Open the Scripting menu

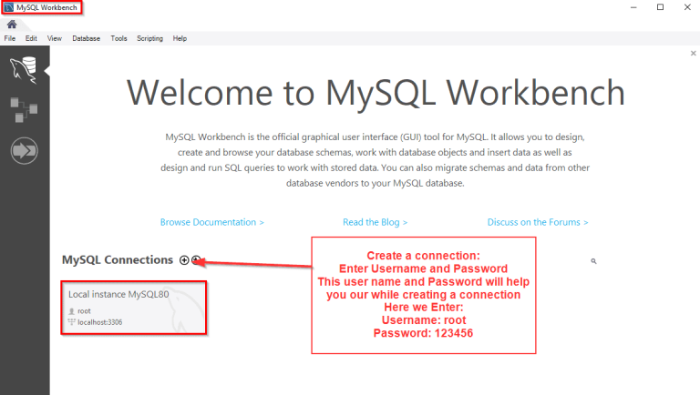pyautogui.click(x=150, y=38)
